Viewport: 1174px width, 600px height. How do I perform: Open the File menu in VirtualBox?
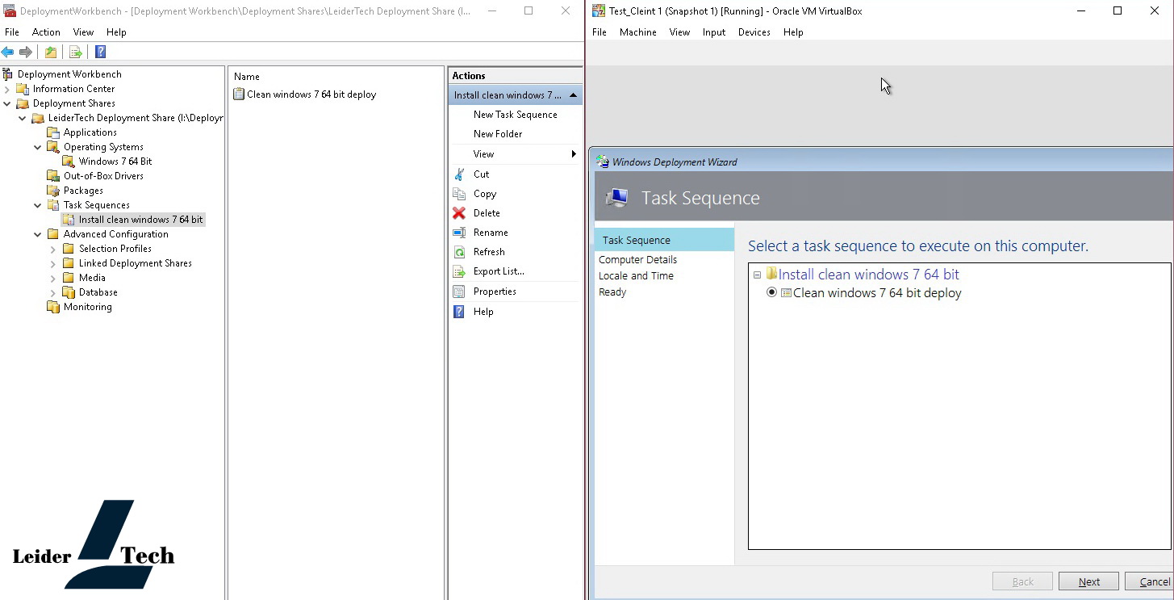click(600, 32)
